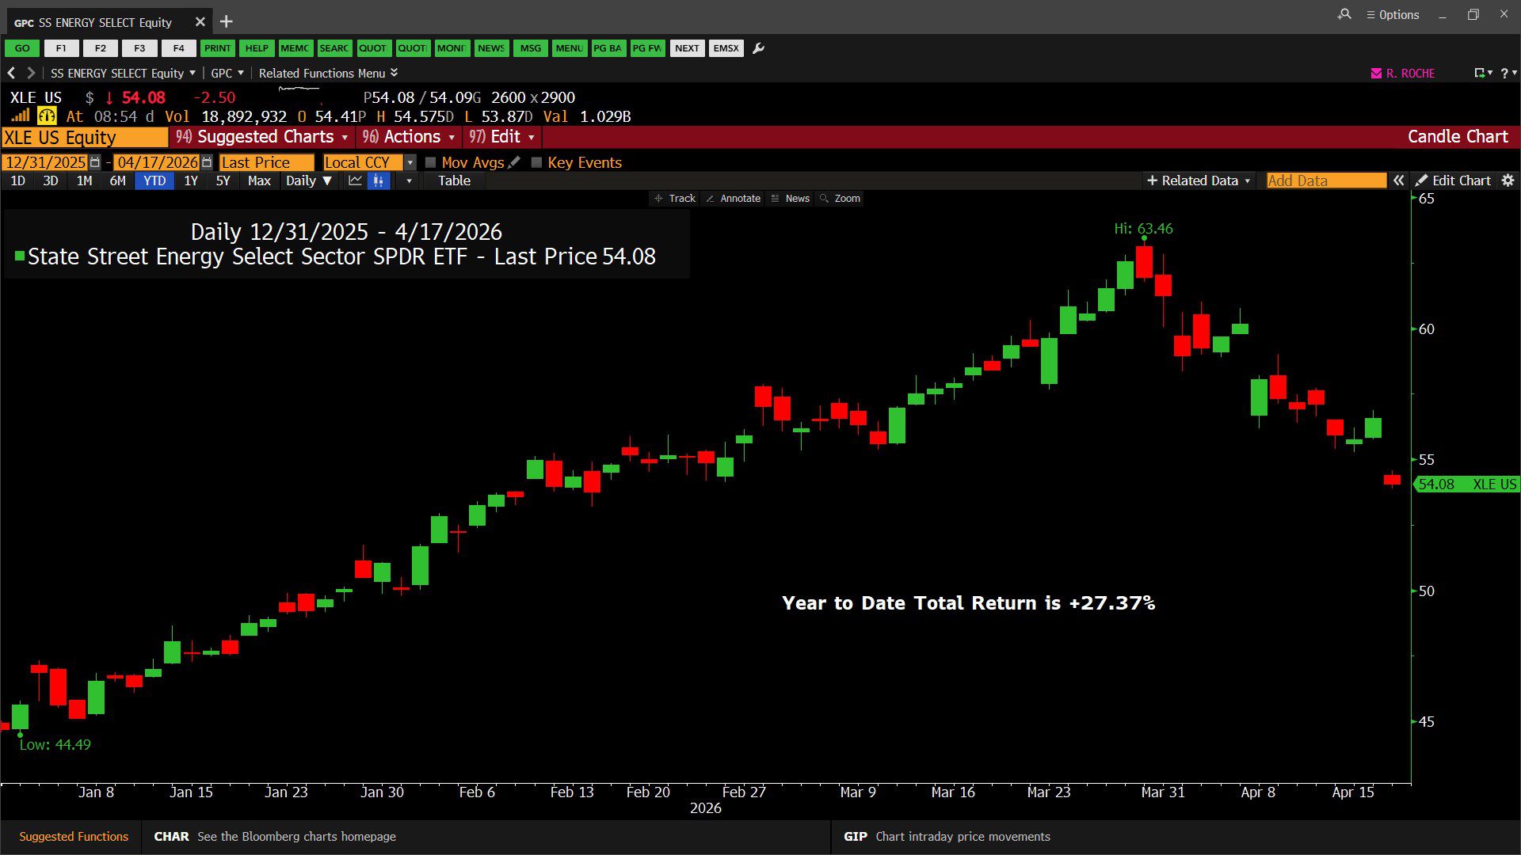Expand the Related Data dropdown
1521x855 pixels.
coord(1199,180)
